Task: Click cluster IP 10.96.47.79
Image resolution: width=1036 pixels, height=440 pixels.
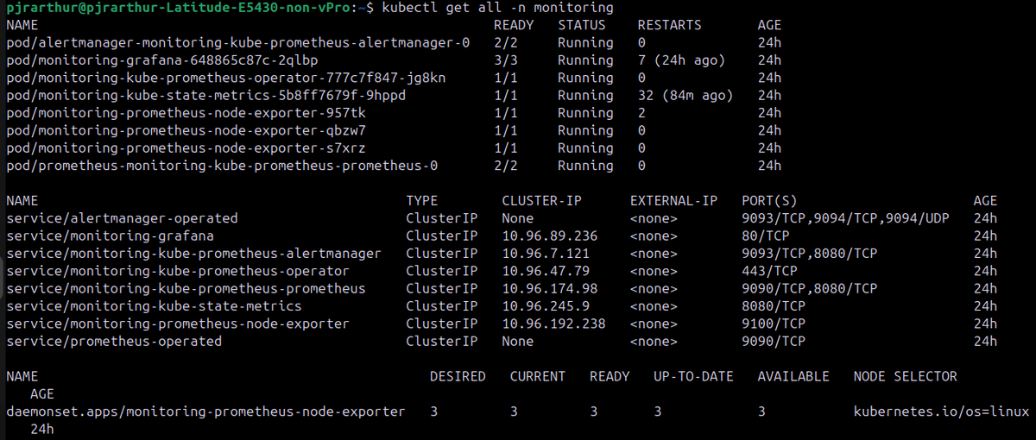Action: [x=546, y=271]
